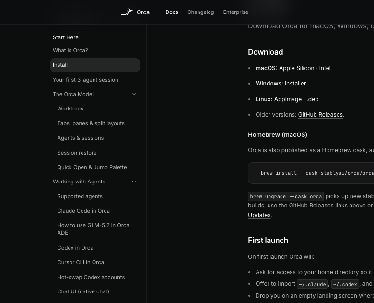
Task: Follow the Updates link
Action: pyautogui.click(x=259, y=215)
